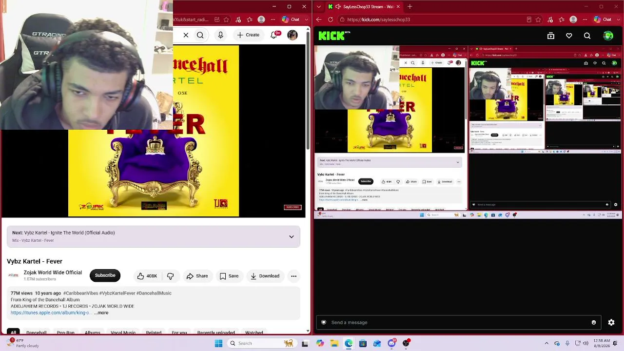Go to the Kick home logo
The height and width of the screenshot is (351, 624).
point(334,36)
